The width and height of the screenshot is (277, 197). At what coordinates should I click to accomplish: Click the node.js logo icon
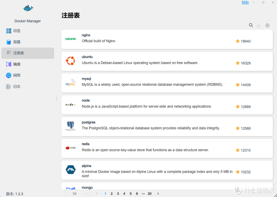(x=71, y=105)
